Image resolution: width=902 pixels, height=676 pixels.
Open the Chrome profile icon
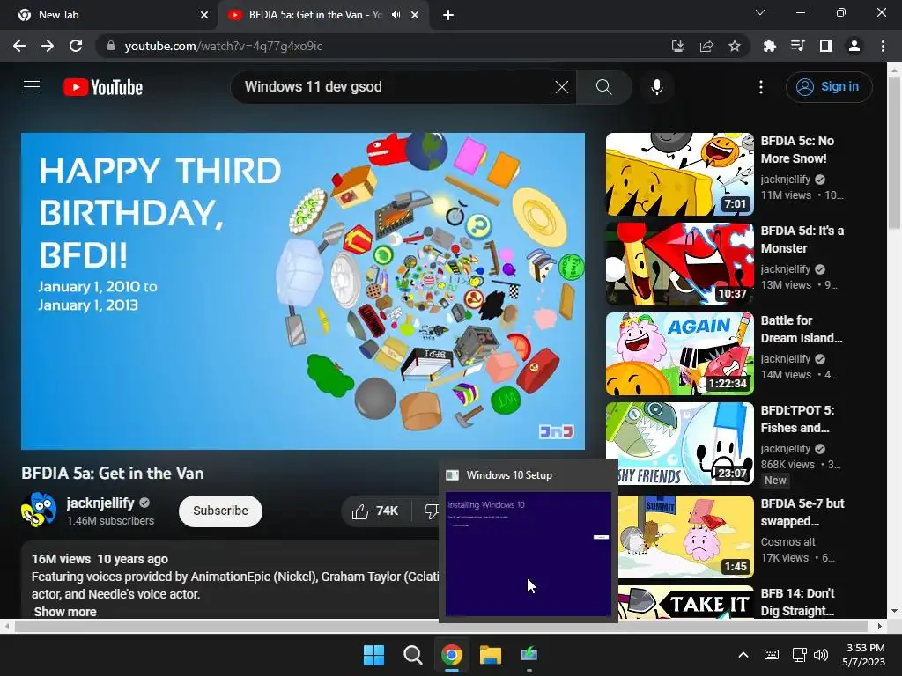854,46
